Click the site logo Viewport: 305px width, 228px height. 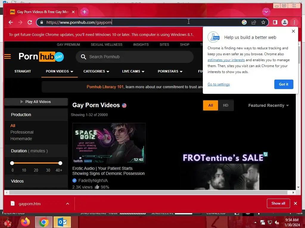coord(41,57)
